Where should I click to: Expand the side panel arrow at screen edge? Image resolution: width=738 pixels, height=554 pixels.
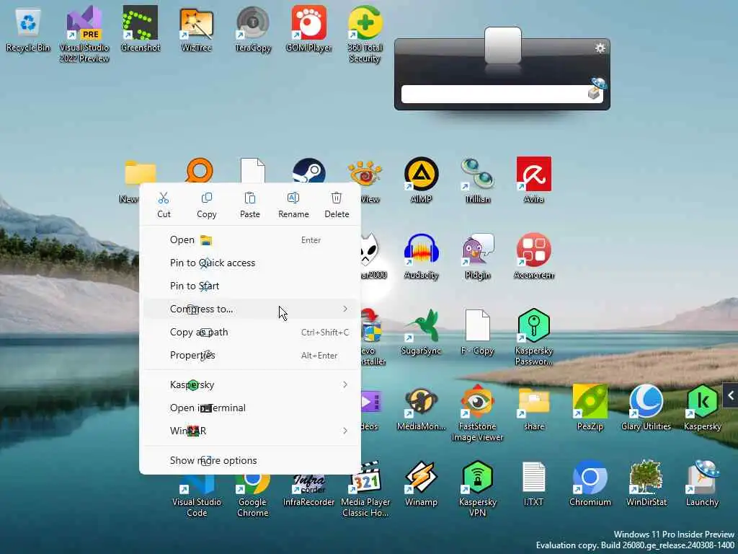pyautogui.click(x=731, y=396)
